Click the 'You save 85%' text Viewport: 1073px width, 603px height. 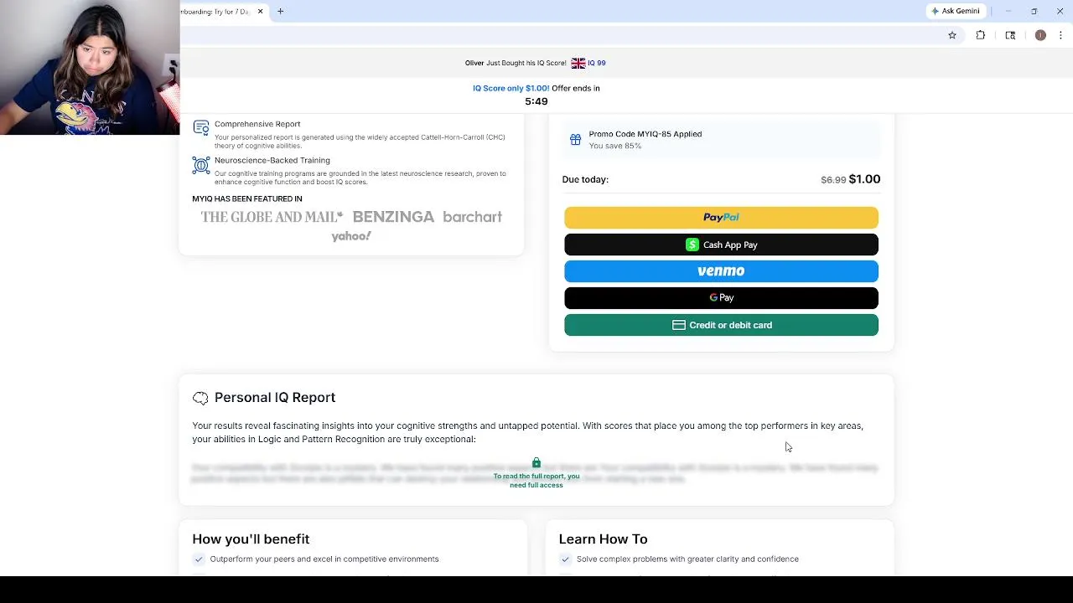(x=615, y=146)
